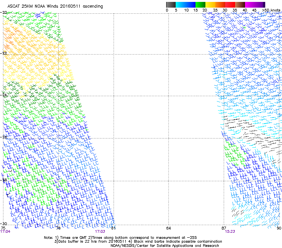Click the yellow 20-25 knots color swatch
The image size is (282, 248).
210,5
